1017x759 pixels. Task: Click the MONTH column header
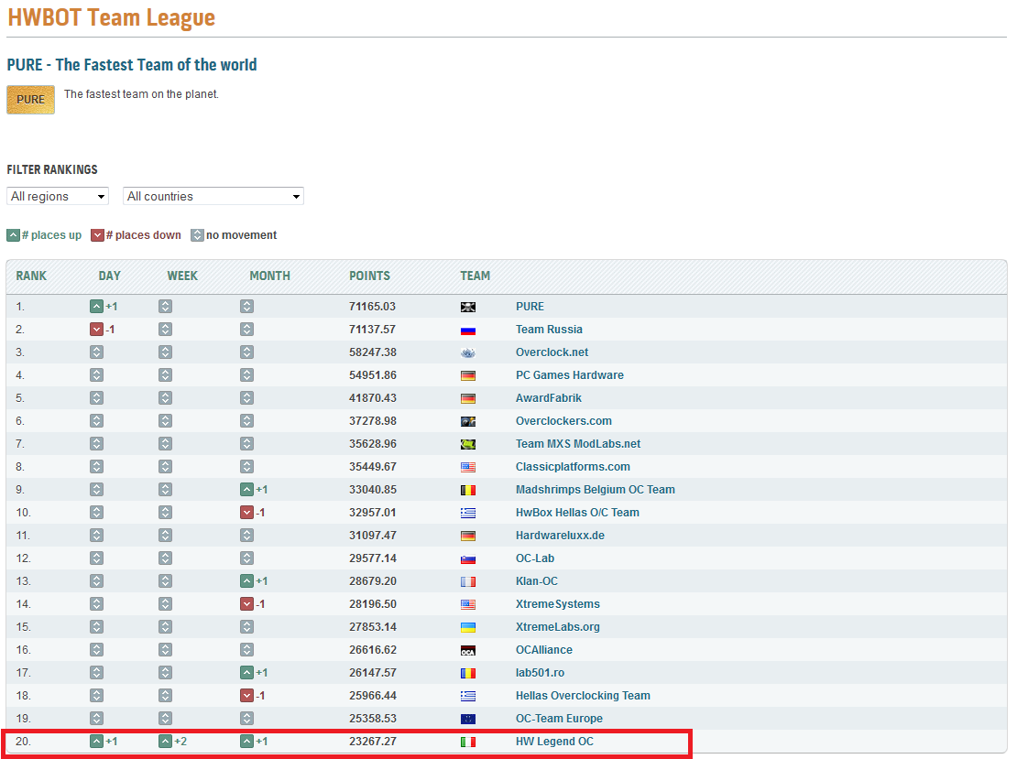pos(269,276)
